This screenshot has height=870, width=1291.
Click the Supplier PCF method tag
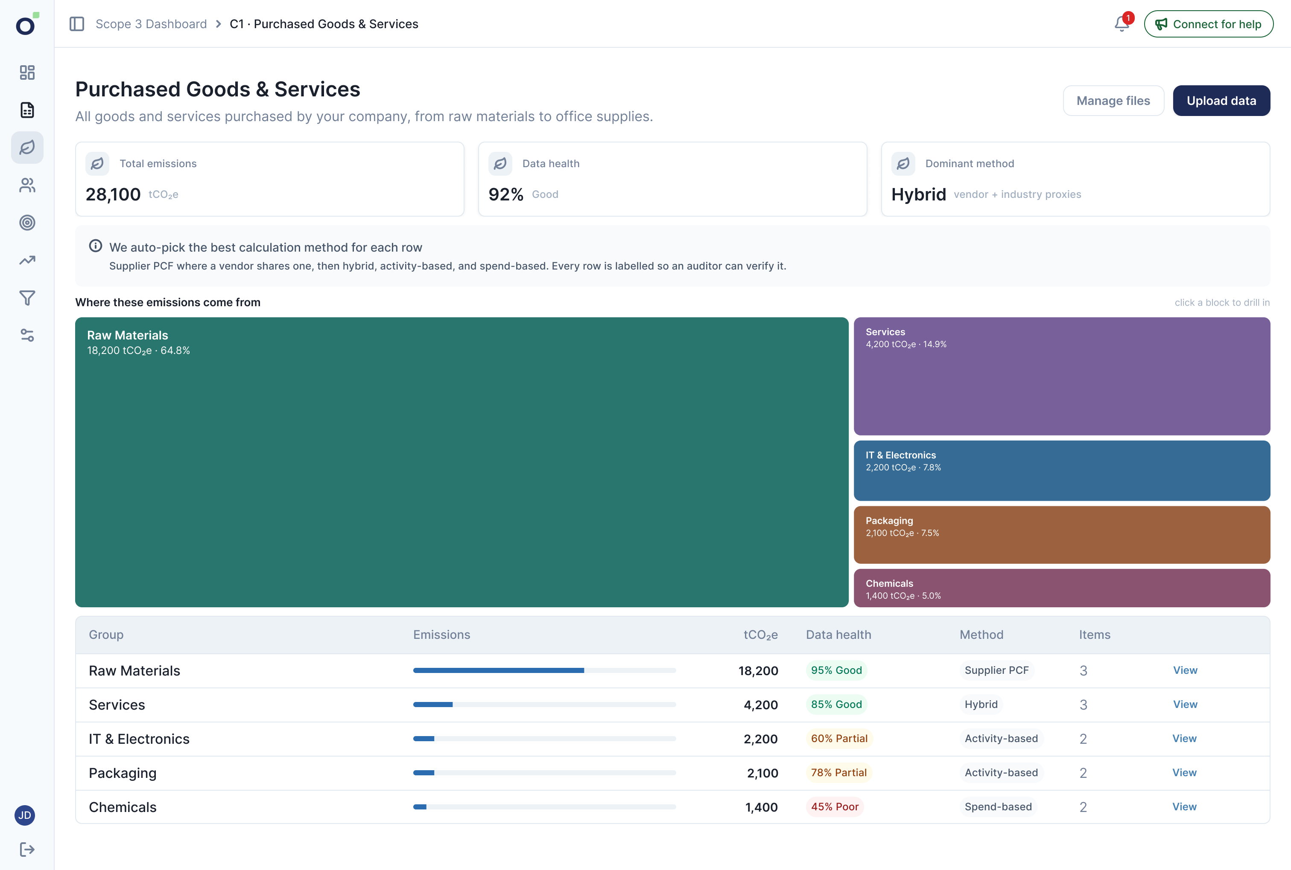tap(996, 670)
